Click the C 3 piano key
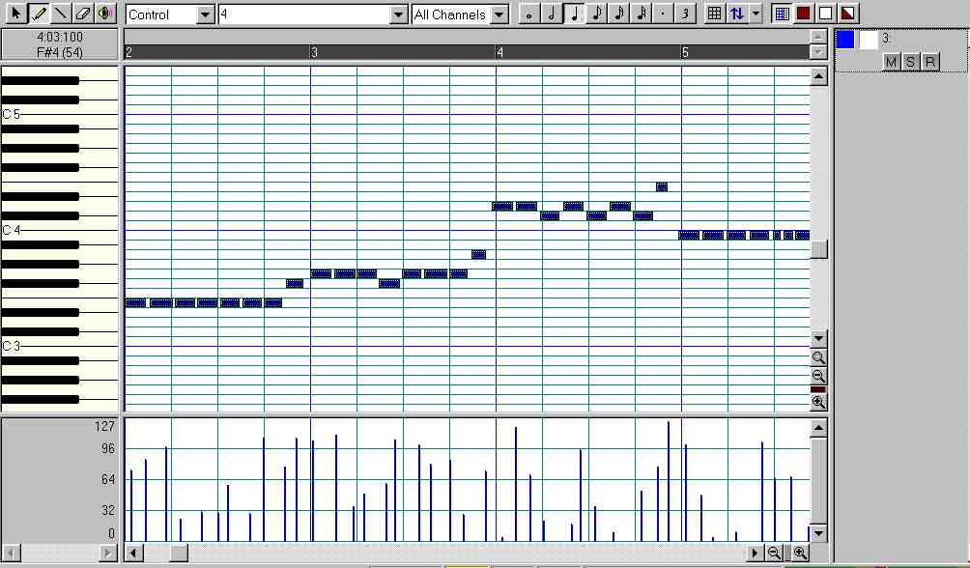 tap(59, 346)
